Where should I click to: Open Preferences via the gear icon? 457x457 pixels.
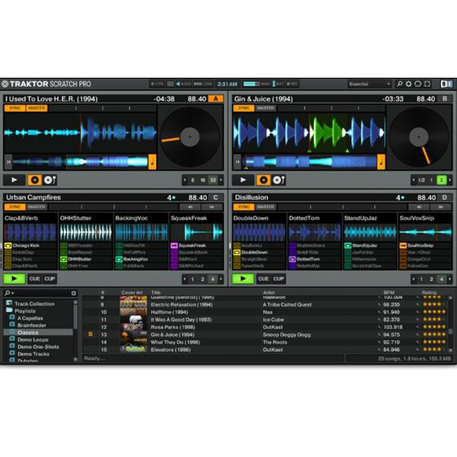(408, 84)
